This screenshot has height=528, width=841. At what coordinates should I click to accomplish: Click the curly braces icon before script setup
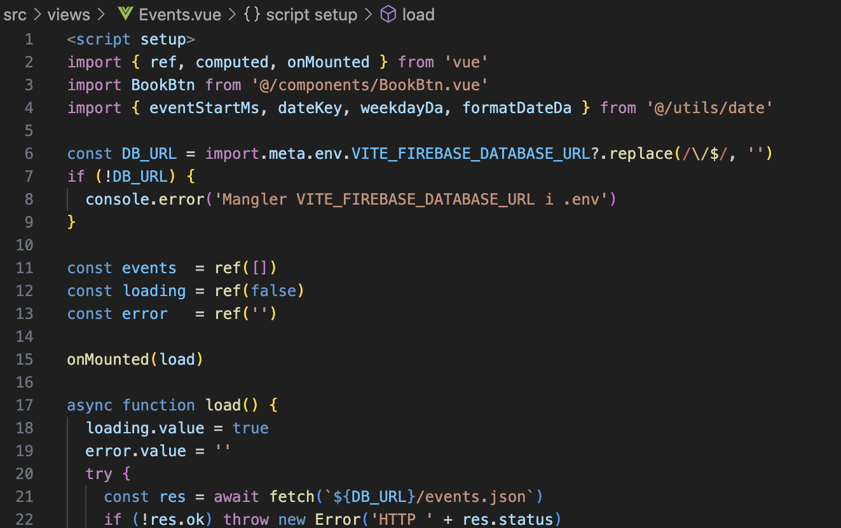(x=252, y=15)
